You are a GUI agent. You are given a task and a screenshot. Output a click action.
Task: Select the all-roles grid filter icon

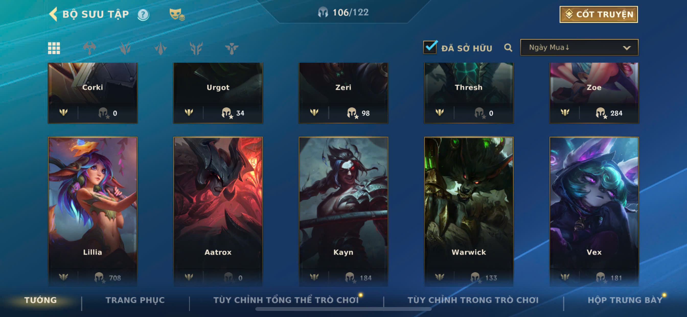(x=54, y=48)
